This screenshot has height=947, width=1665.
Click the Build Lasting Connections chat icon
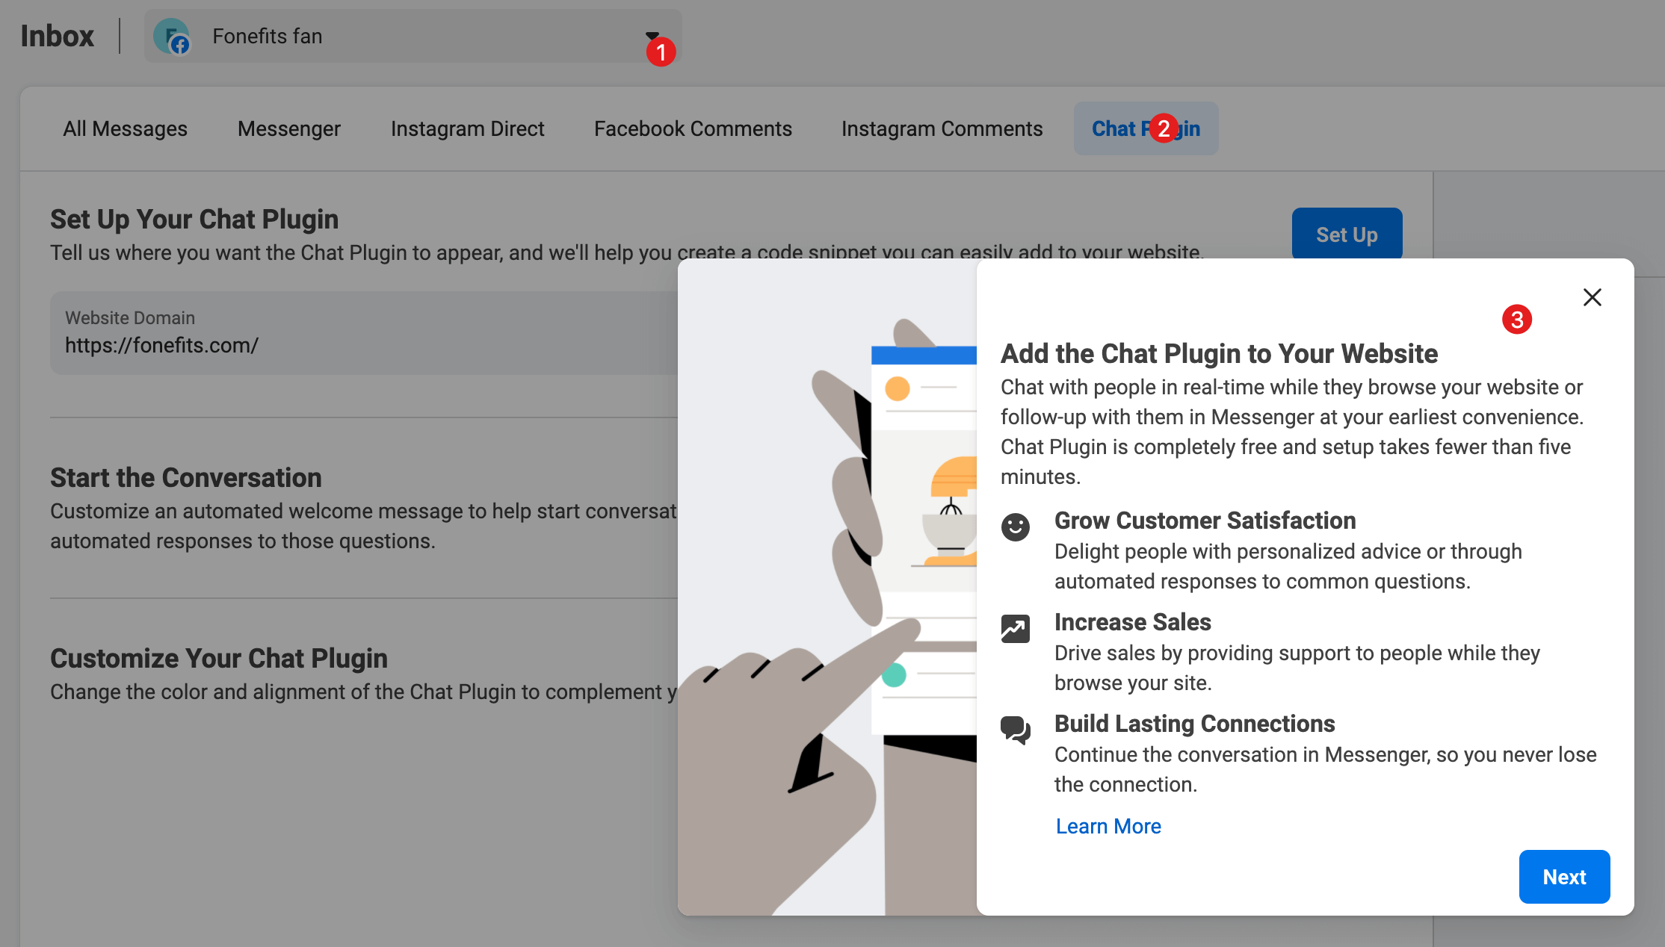point(1015,730)
